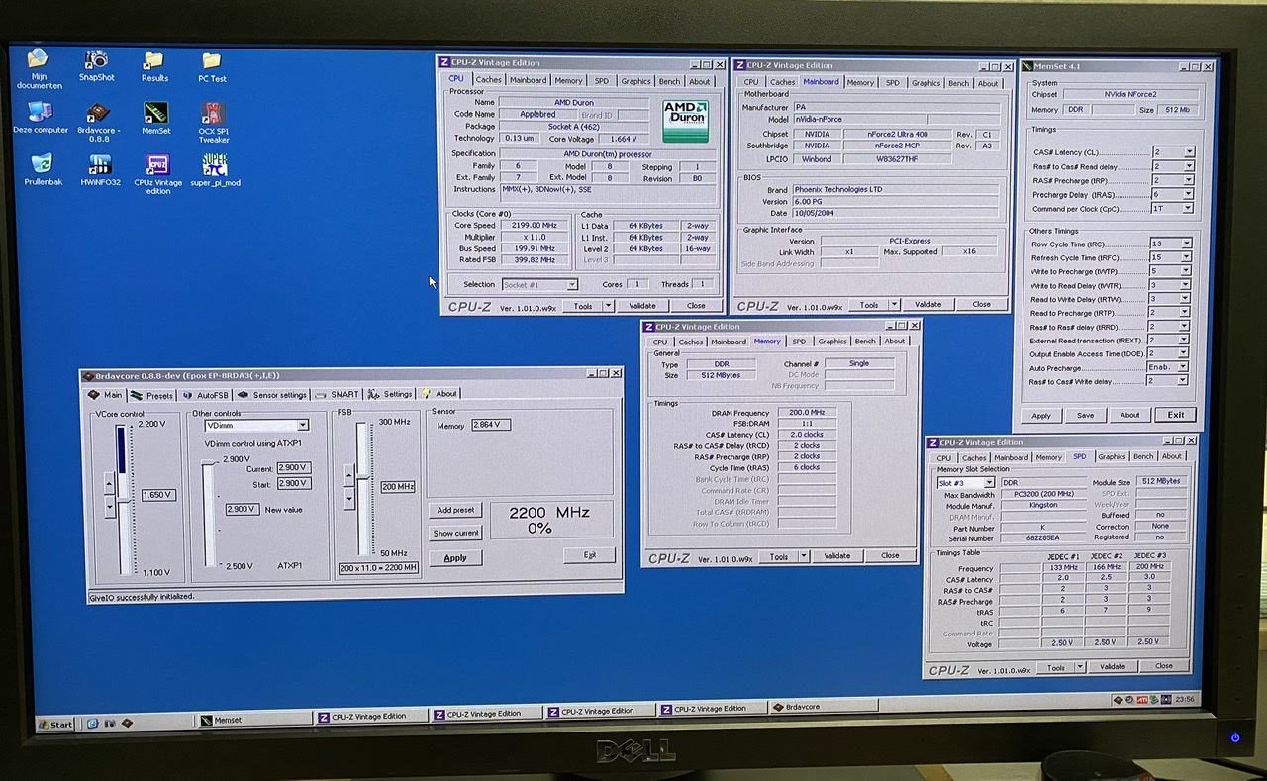Screen dimensions: 1267x781
Task: Click the About button in MemSet
Action: tap(1129, 415)
